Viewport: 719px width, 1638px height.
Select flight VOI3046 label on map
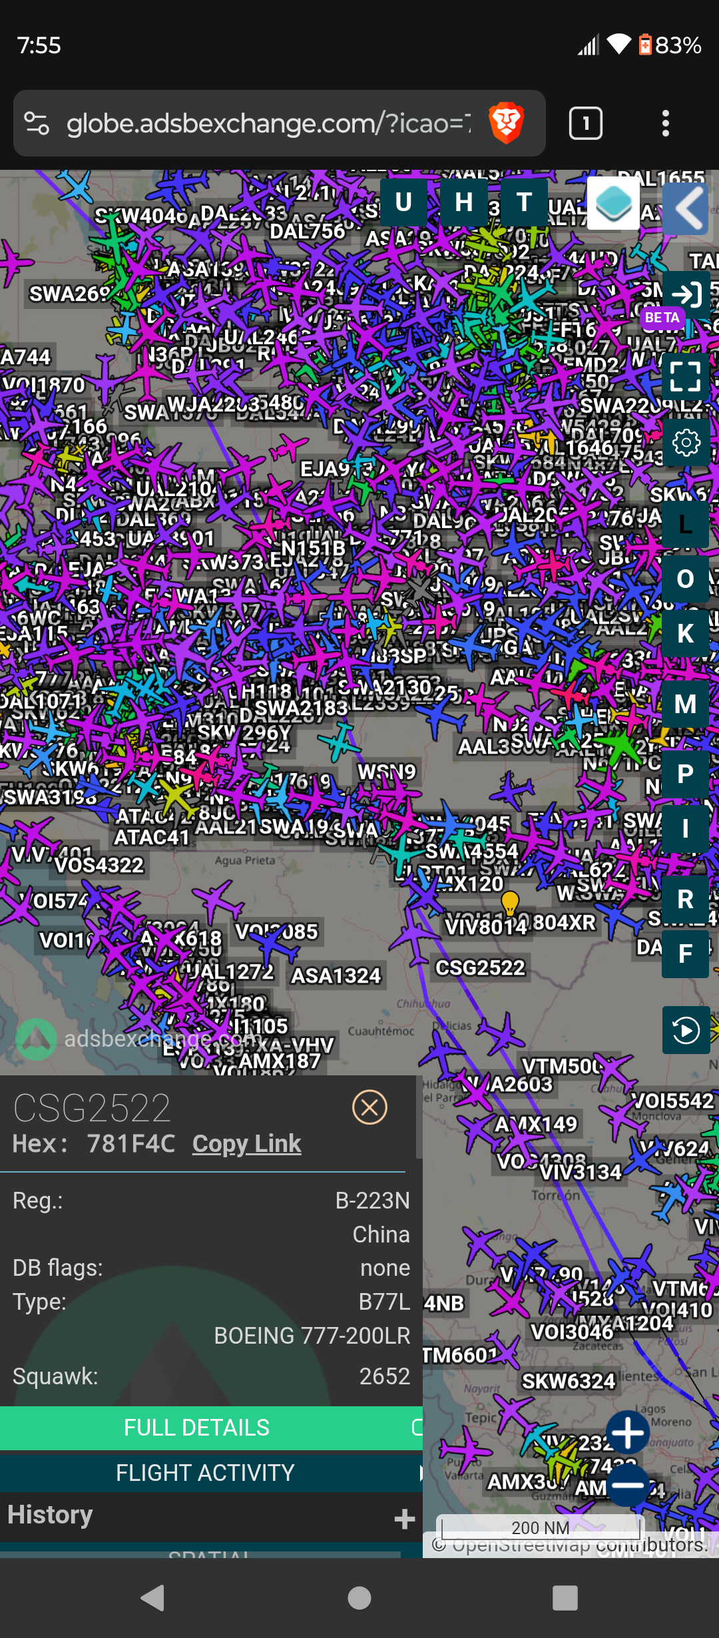(572, 1331)
